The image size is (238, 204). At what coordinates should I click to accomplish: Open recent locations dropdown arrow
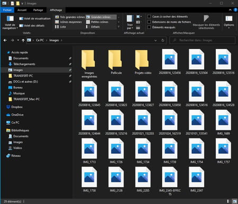point(18,40)
